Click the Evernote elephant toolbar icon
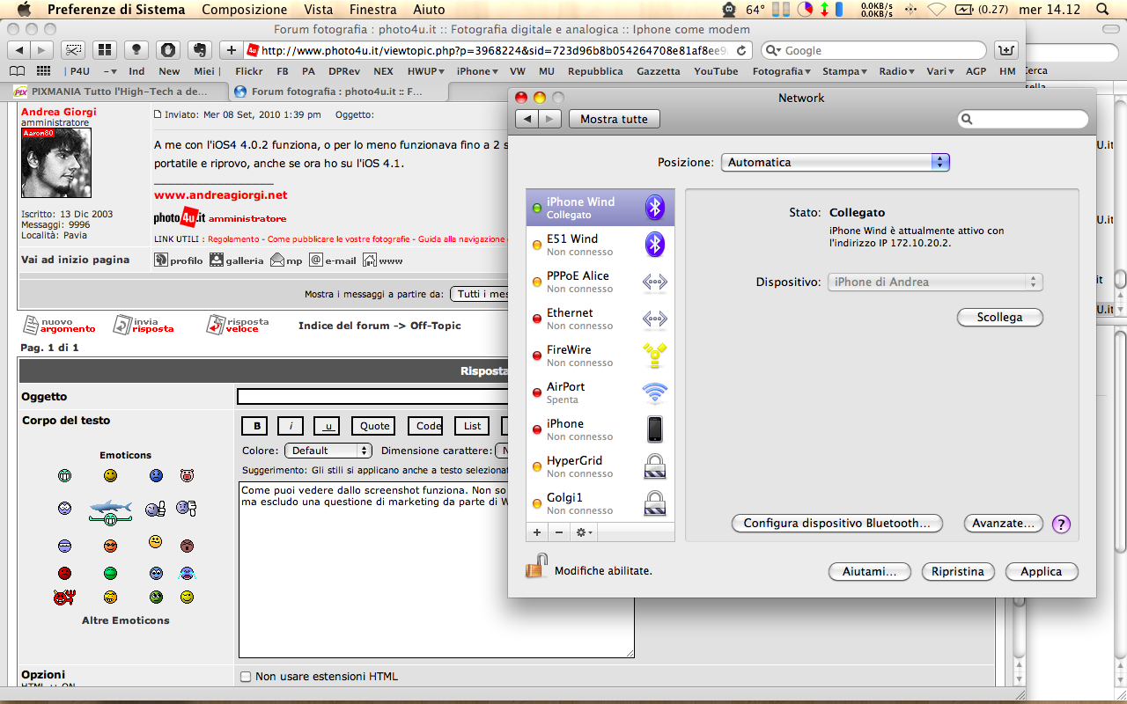 tap(199, 50)
